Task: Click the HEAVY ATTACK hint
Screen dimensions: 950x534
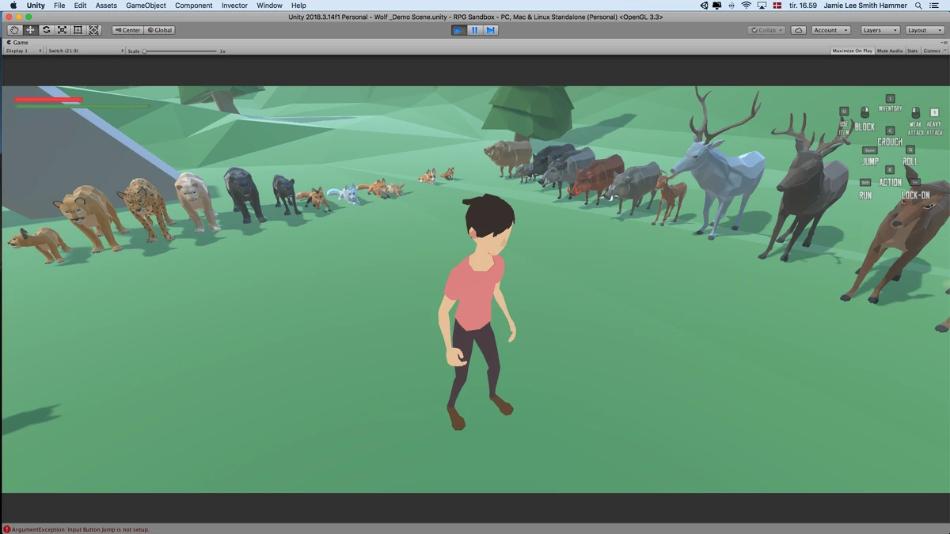Action: [934, 123]
